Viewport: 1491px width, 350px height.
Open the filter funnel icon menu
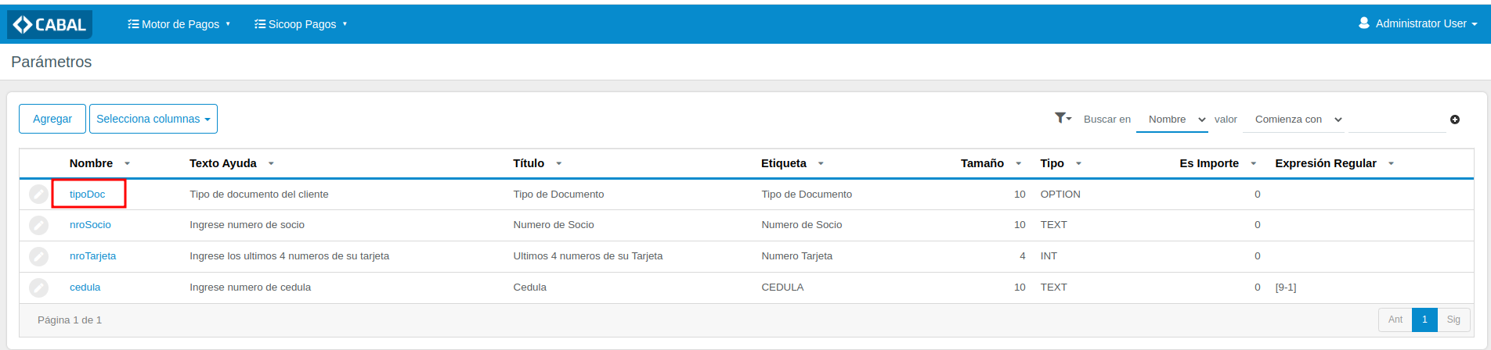(1062, 118)
